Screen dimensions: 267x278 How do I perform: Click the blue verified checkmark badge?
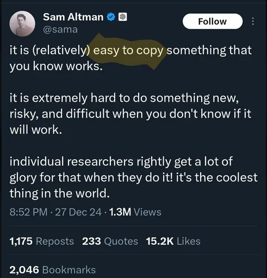tap(111, 17)
